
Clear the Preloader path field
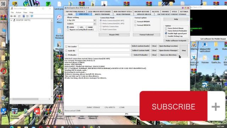coord(154,55)
